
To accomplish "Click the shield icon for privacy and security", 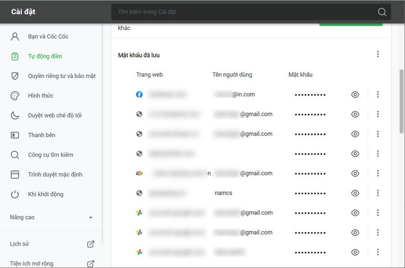I will pyautogui.click(x=15, y=76).
